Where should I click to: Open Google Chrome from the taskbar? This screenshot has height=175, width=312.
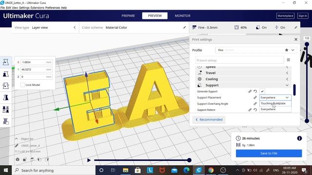coord(211,170)
